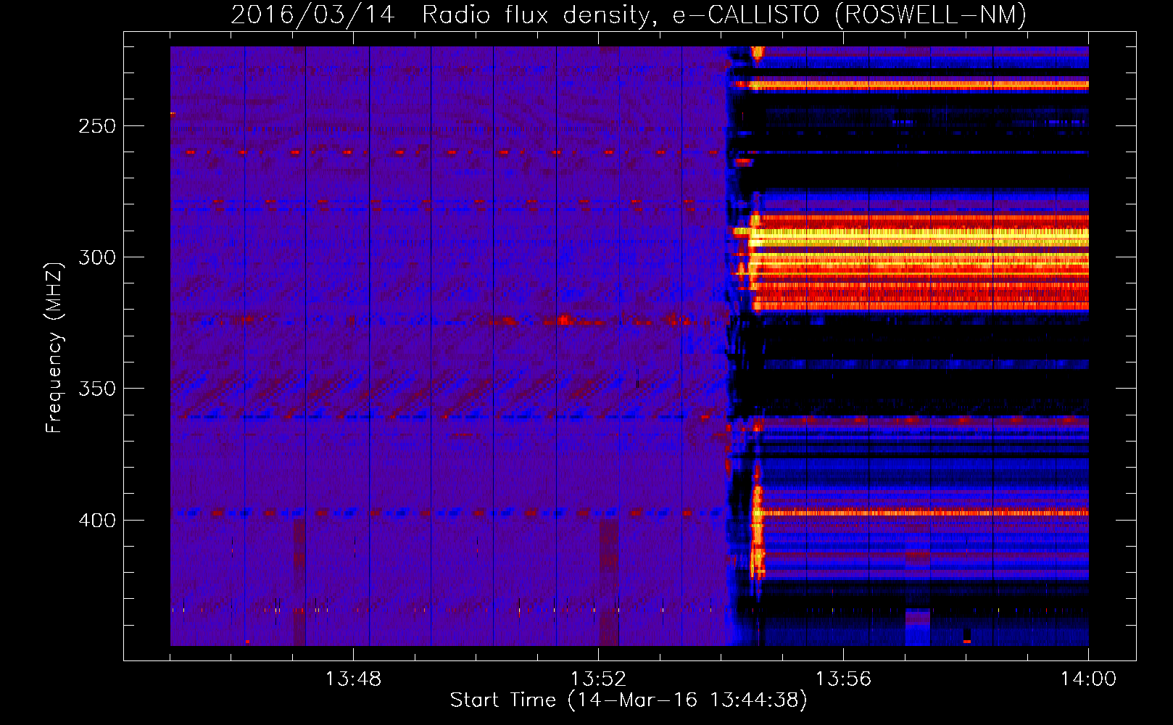Click the 250 frequency tick label

[x=97, y=126]
